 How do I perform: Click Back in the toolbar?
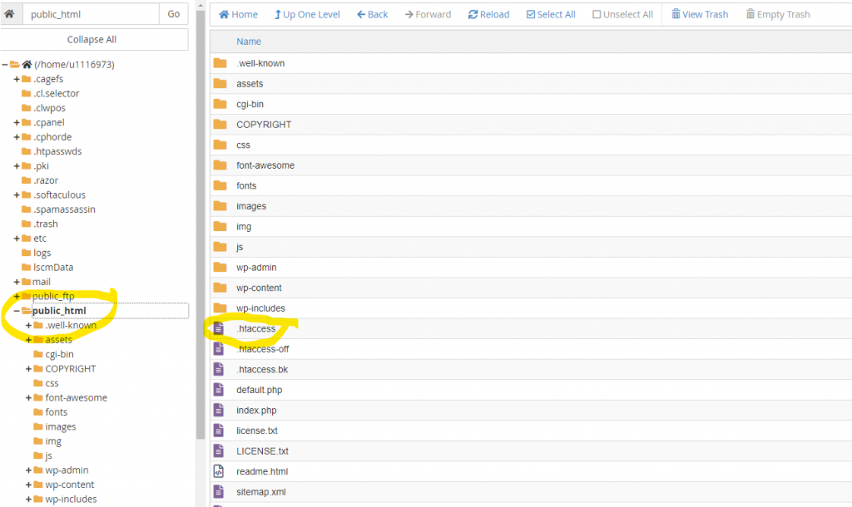point(372,14)
